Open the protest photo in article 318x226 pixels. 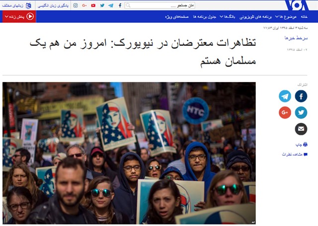pyautogui.click(x=129, y=153)
